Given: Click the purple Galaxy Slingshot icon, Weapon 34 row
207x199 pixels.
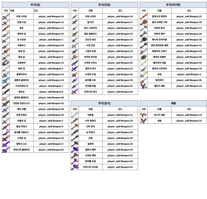Looking at the screenshot, I should pyautogui.click(x=144, y=86).
